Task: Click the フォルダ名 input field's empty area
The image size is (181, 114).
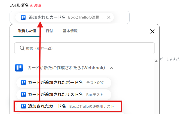Action: (x=121, y=17)
